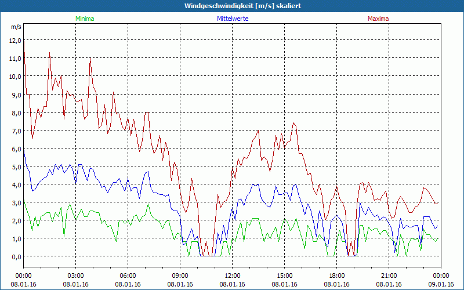Click the m/s unit label
Viewport: 464px width, 290px height.
(x=16, y=27)
